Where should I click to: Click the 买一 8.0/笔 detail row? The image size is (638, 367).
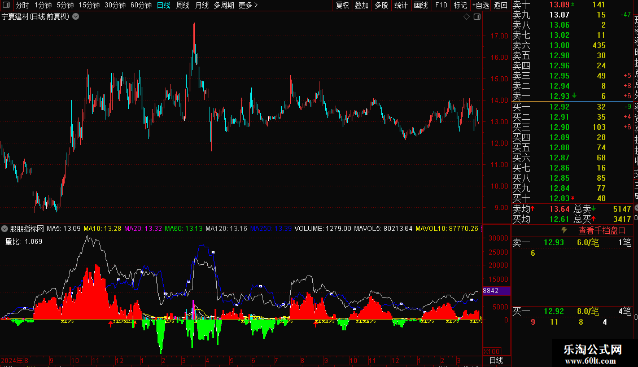(x=572, y=311)
